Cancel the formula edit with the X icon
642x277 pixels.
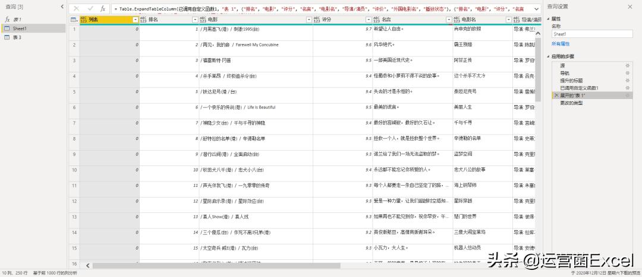76,8
